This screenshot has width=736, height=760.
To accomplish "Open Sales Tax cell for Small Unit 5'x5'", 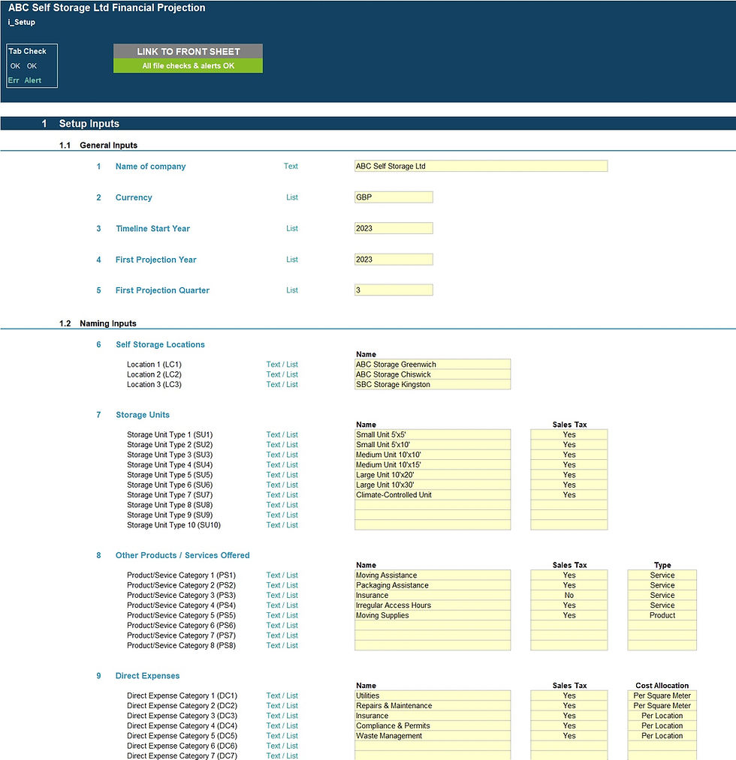I will pos(569,434).
